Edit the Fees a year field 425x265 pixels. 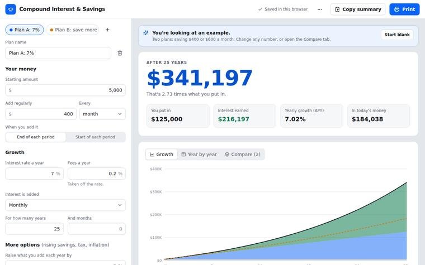(97, 174)
